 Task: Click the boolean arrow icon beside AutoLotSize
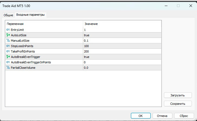(8, 35)
